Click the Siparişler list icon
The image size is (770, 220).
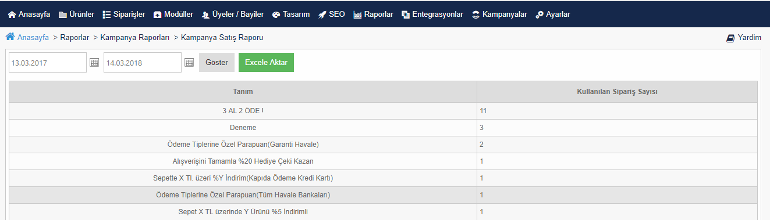107,15
